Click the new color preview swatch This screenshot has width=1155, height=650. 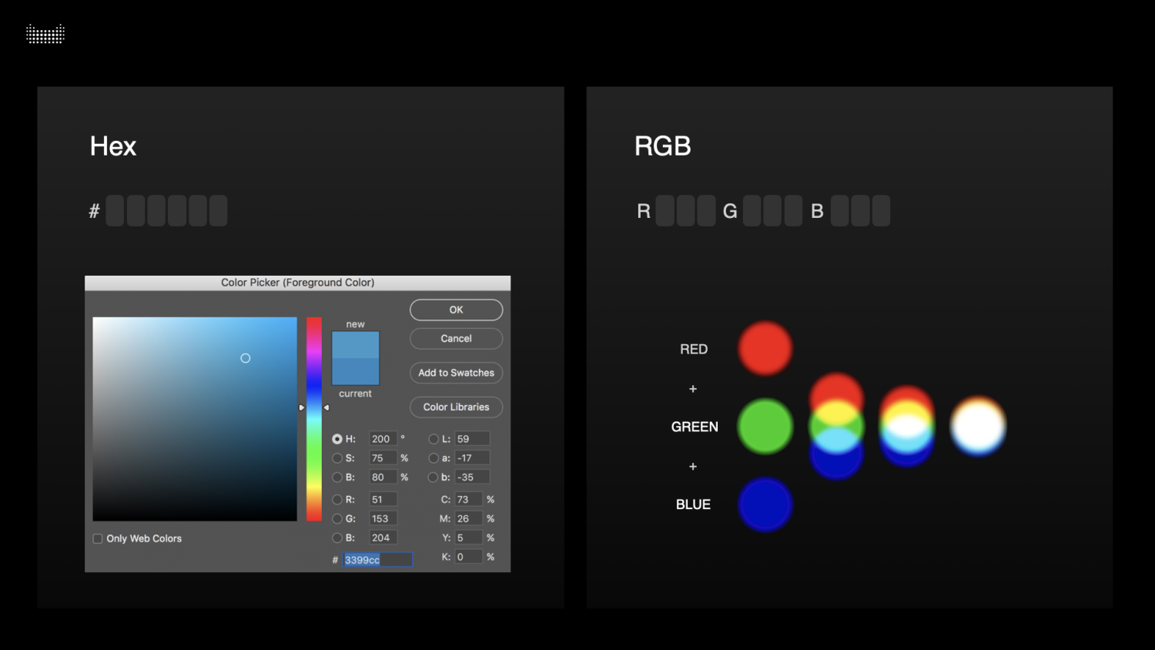pyautogui.click(x=355, y=344)
